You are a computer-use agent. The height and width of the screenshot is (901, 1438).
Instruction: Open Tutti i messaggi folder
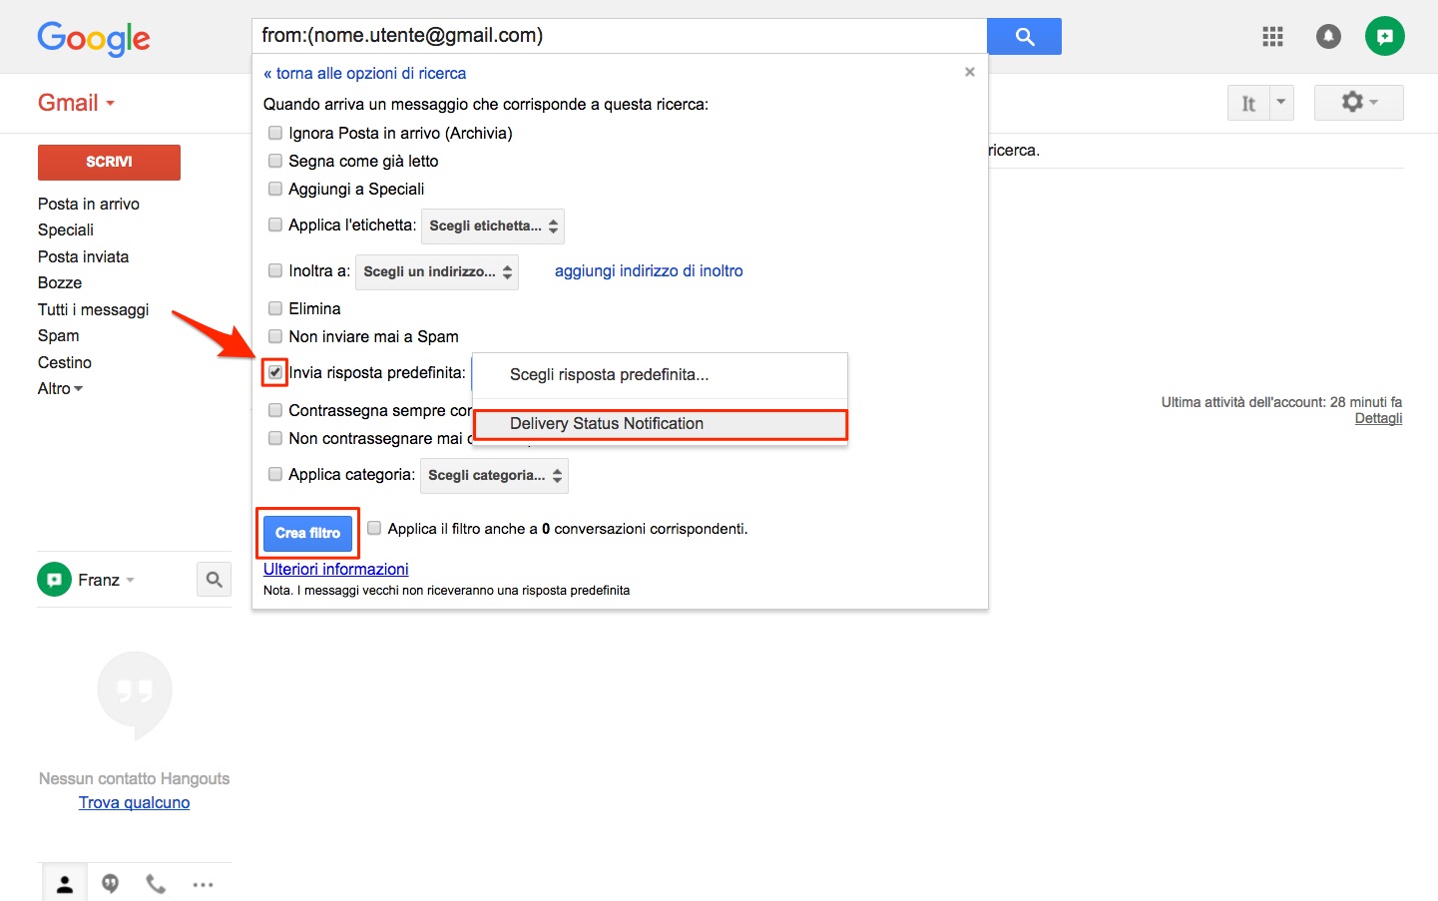(94, 309)
